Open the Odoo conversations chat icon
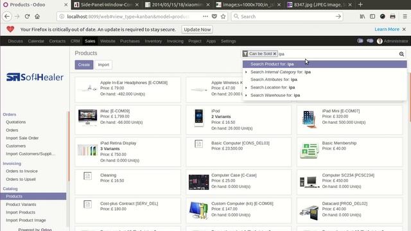This screenshot has width=411, height=231. pyautogui.click(x=370, y=41)
